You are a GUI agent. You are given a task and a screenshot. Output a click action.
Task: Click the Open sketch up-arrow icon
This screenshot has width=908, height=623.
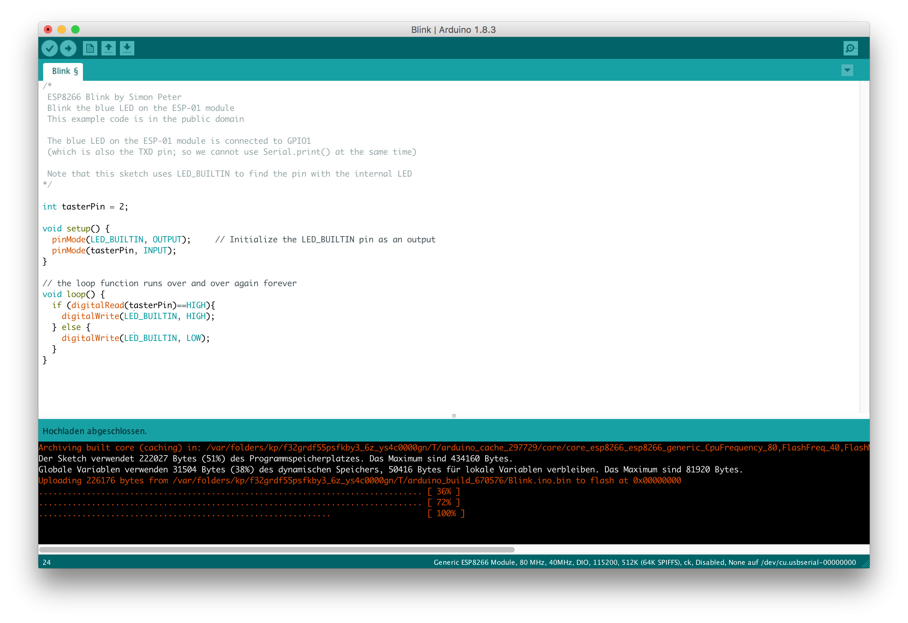tap(109, 48)
